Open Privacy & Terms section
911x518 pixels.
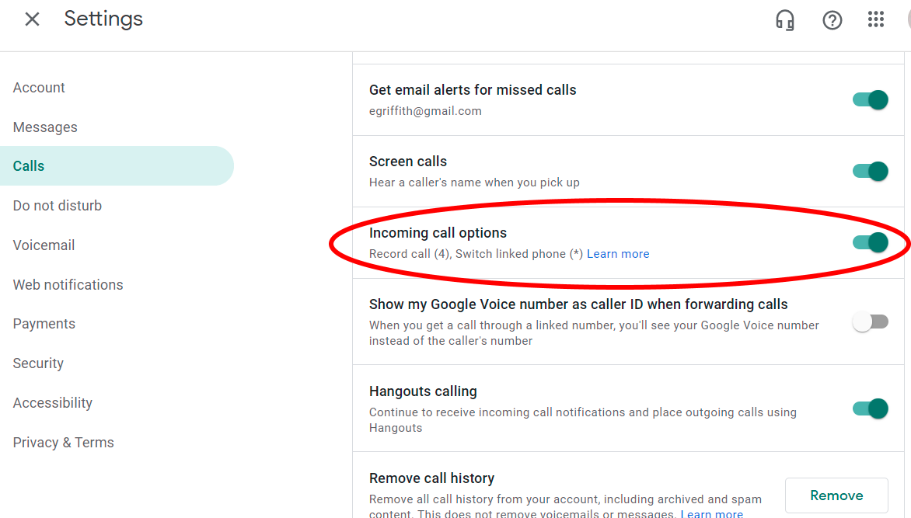tap(63, 443)
